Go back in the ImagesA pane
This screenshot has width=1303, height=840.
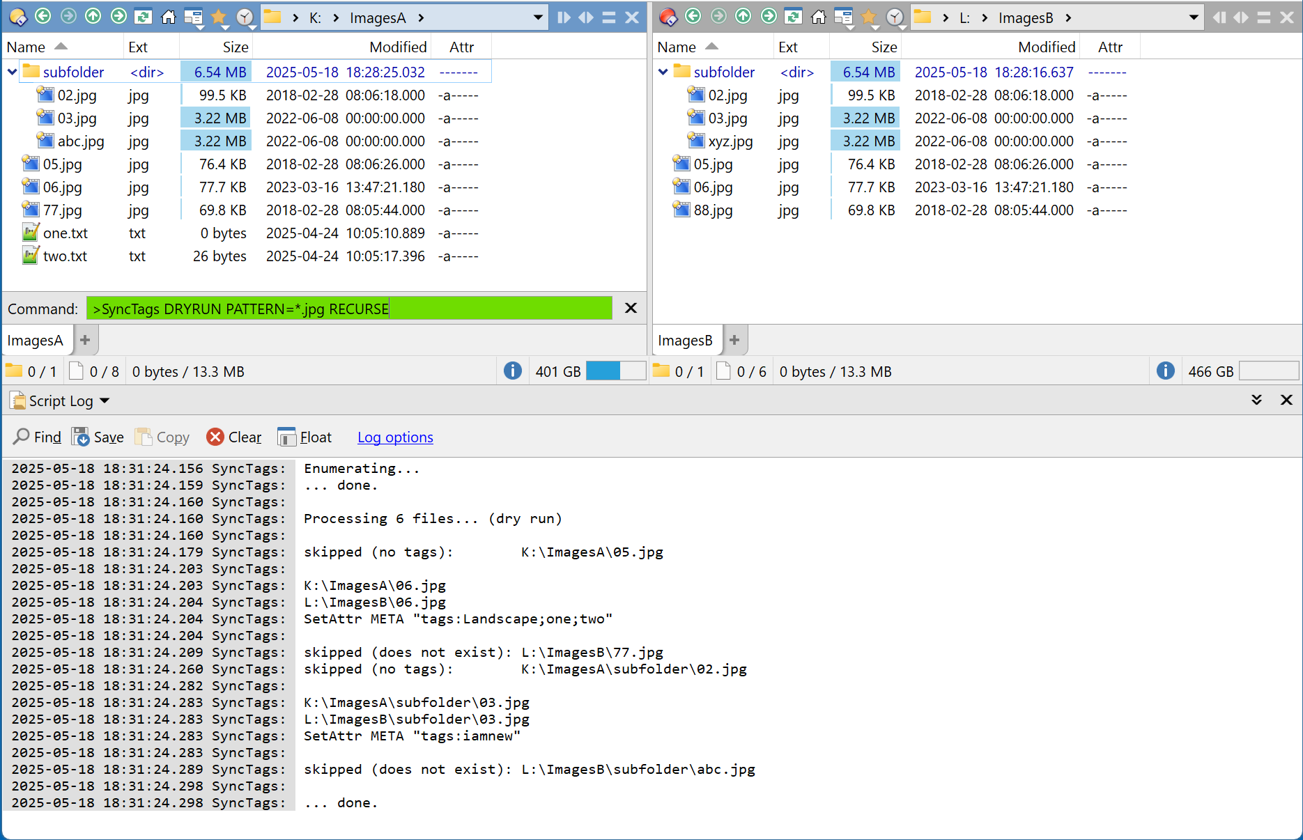(43, 16)
